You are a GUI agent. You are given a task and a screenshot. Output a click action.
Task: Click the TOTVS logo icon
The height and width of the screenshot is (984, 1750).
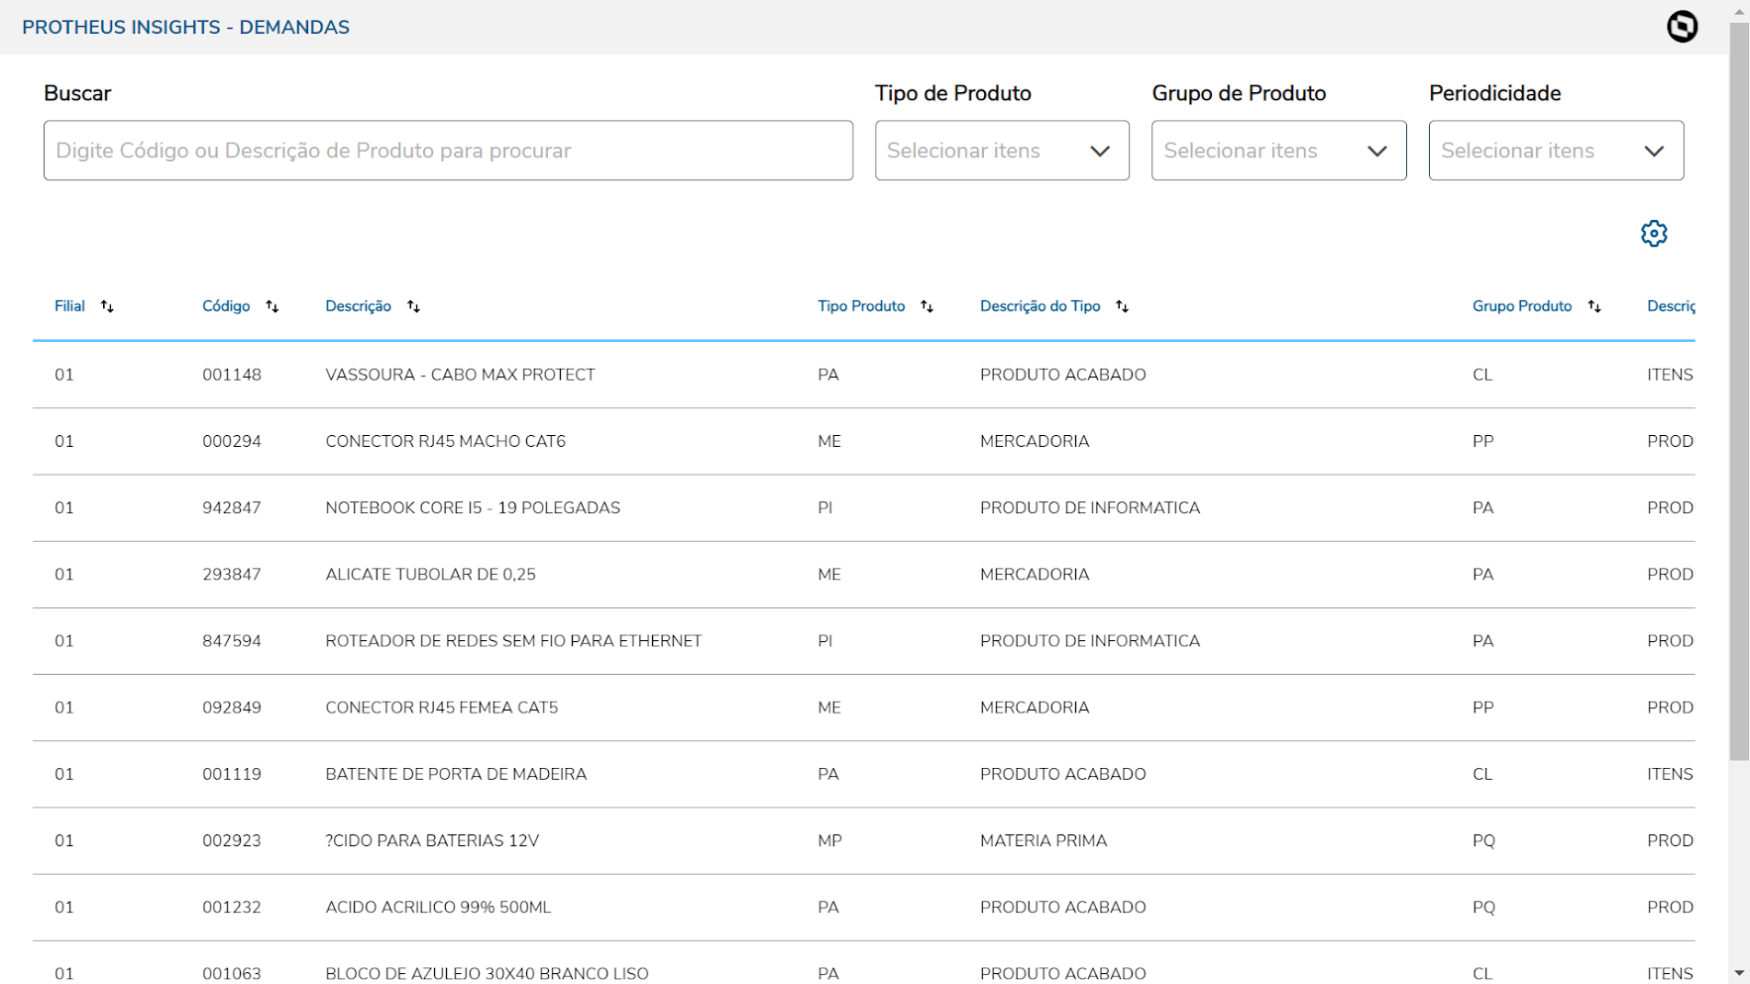click(x=1682, y=27)
